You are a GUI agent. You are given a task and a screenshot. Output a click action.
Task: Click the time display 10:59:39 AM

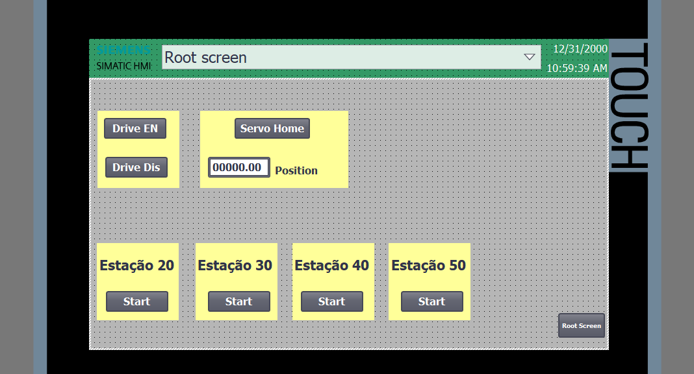(x=577, y=68)
